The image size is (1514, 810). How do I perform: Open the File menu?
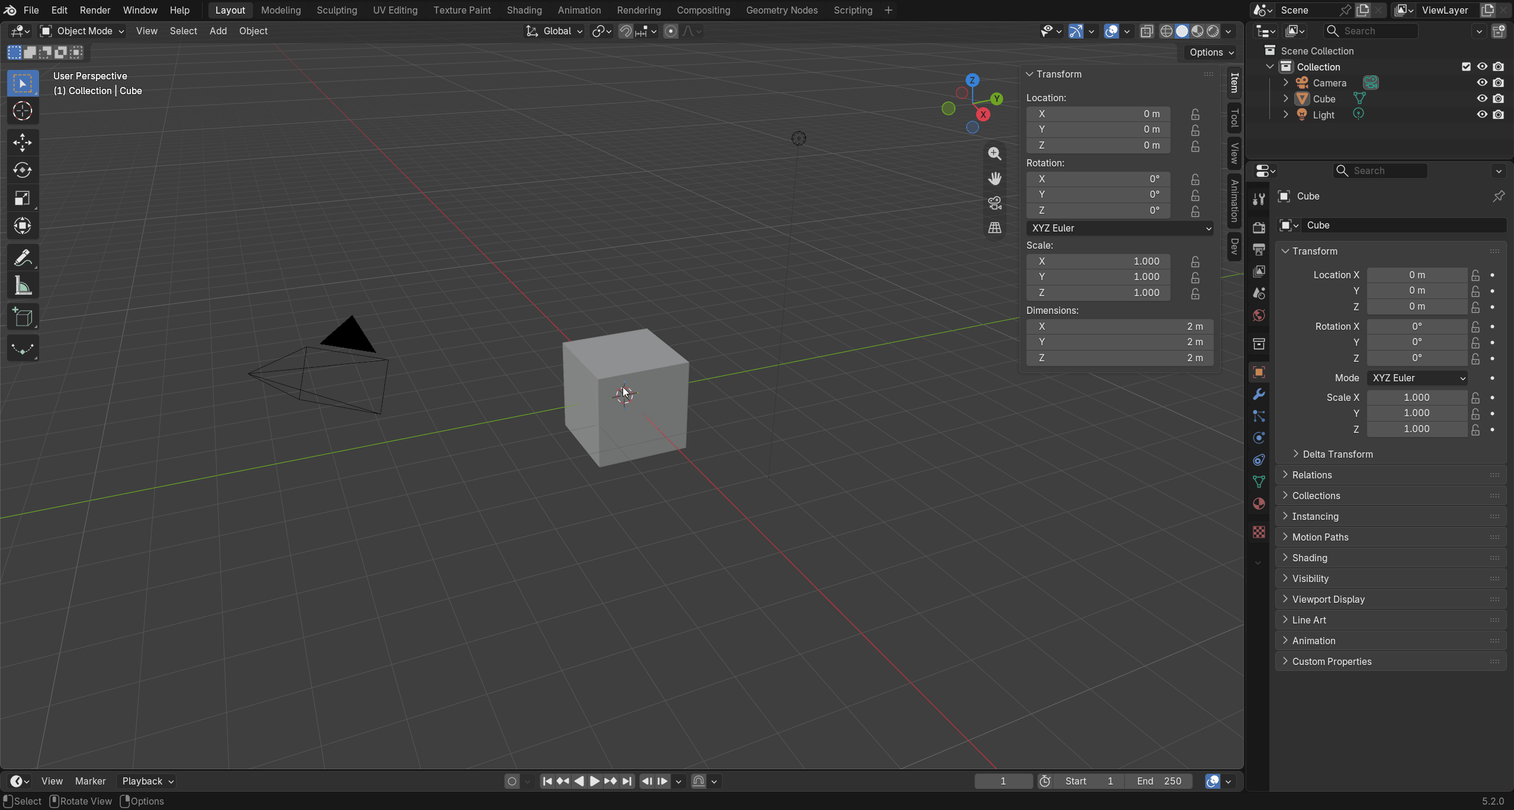(x=31, y=10)
